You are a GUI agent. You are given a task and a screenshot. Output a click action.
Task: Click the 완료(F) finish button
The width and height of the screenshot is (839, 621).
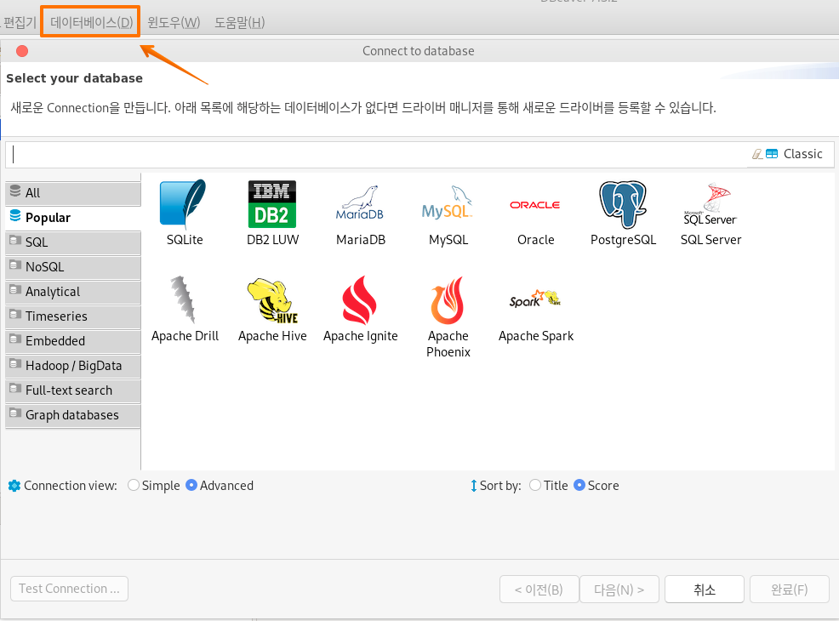click(x=790, y=590)
